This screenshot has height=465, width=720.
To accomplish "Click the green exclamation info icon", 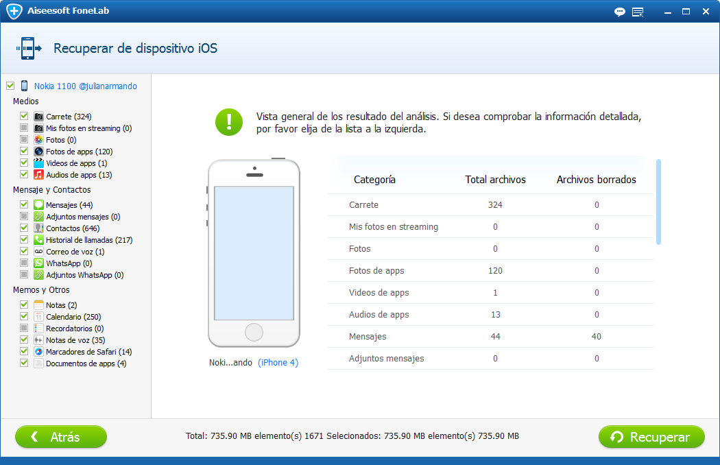I will tap(228, 122).
